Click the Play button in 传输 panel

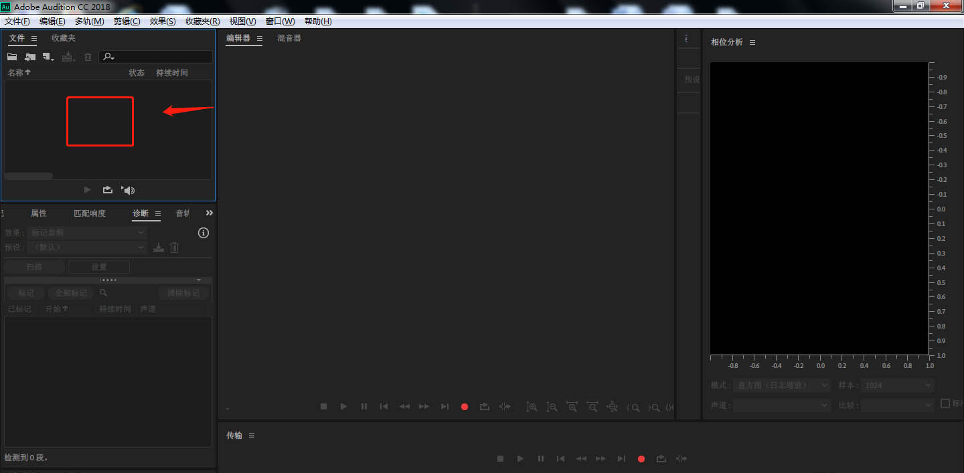pyautogui.click(x=520, y=458)
